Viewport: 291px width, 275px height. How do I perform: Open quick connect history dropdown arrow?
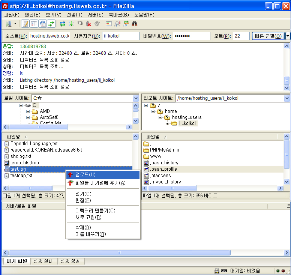(288, 36)
